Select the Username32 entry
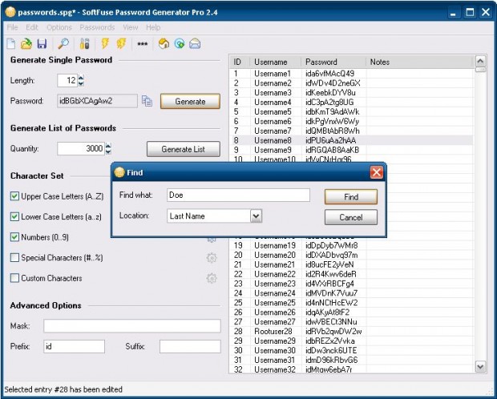This screenshot has width=497, height=399. tap(275, 369)
